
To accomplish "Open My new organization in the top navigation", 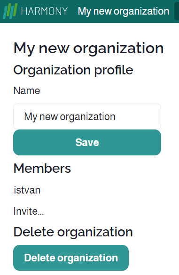I will pos(124,11).
